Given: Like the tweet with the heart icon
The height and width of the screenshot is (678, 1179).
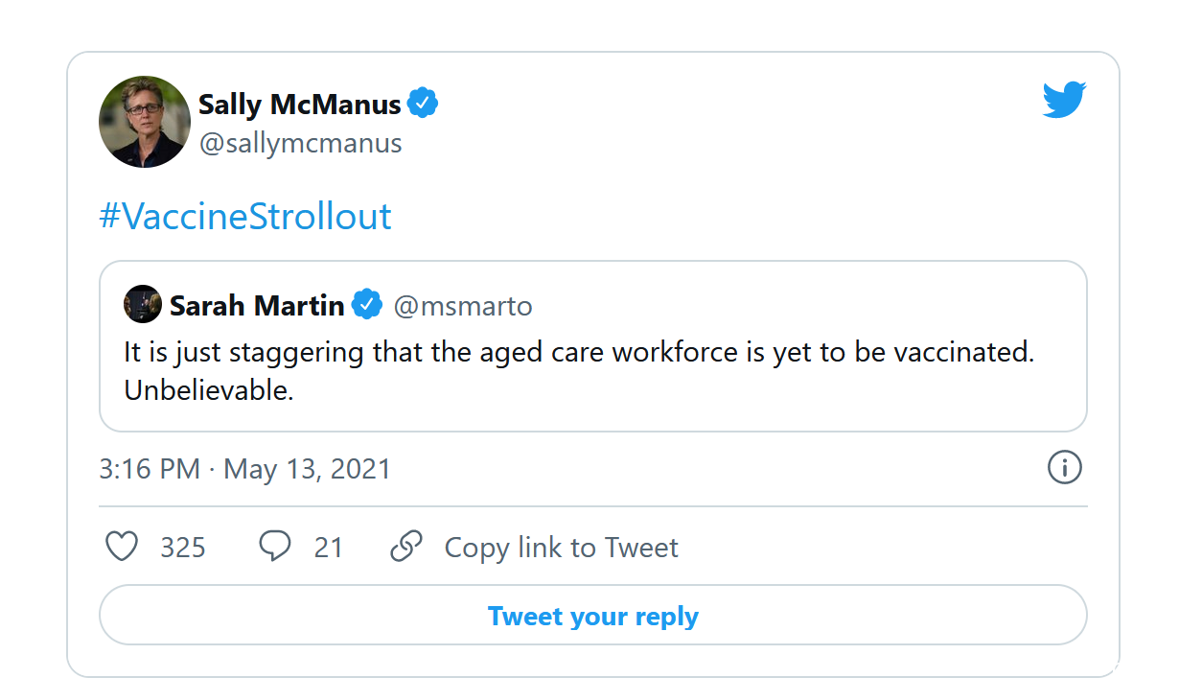Looking at the screenshot, I should point(122,547).
